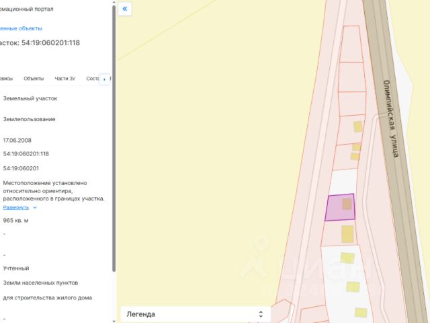Collapse side panel with double-chevron button
The width and height of the screenshot is (430, 323).
click(125, 9)
